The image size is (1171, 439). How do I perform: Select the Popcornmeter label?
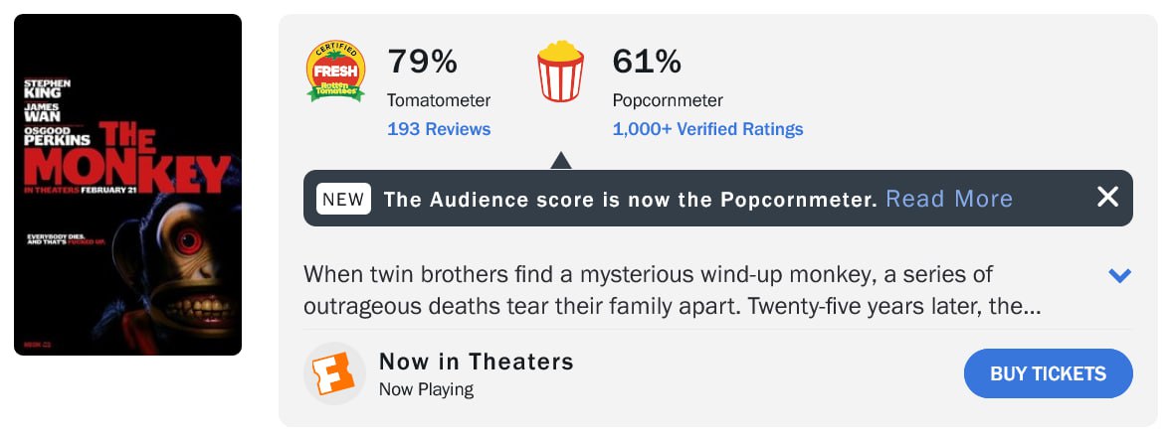tap(668, 100)
